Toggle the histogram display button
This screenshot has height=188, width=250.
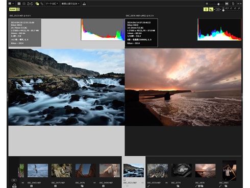211,9
